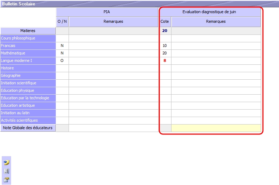Viewport: 279px width, 185px height.
Task: Open the list report icon
Action: [6, 171]
